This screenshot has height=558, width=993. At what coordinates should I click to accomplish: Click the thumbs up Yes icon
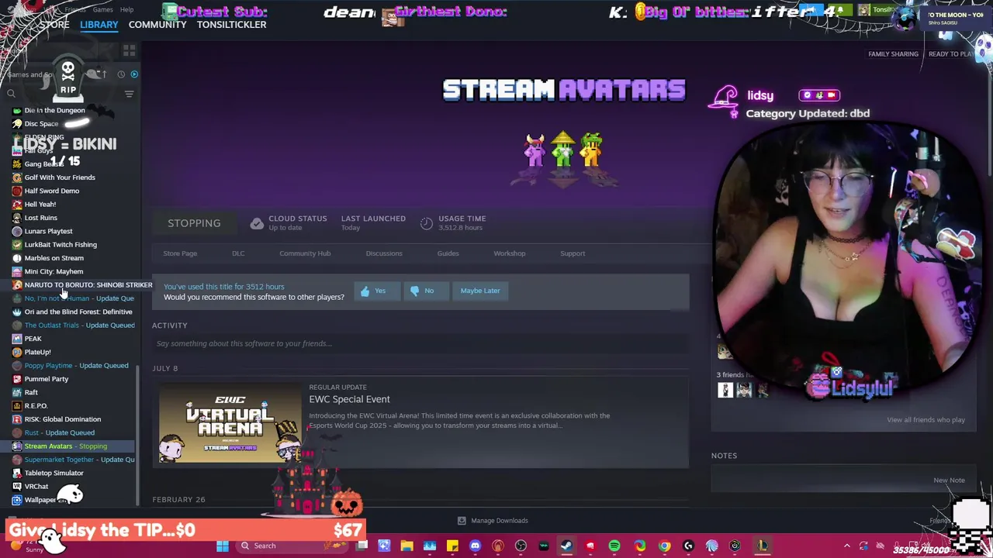(365, 291)
